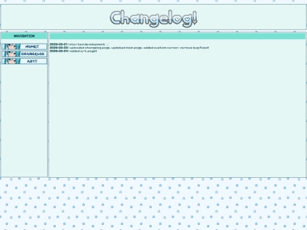
Task: Select the 'uploaded changelog page' entry text
Action: pos(129,48)
